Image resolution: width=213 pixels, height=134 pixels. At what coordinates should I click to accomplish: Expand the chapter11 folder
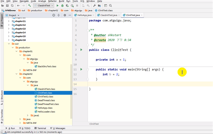pyautogui.click(x=9, y=21)
